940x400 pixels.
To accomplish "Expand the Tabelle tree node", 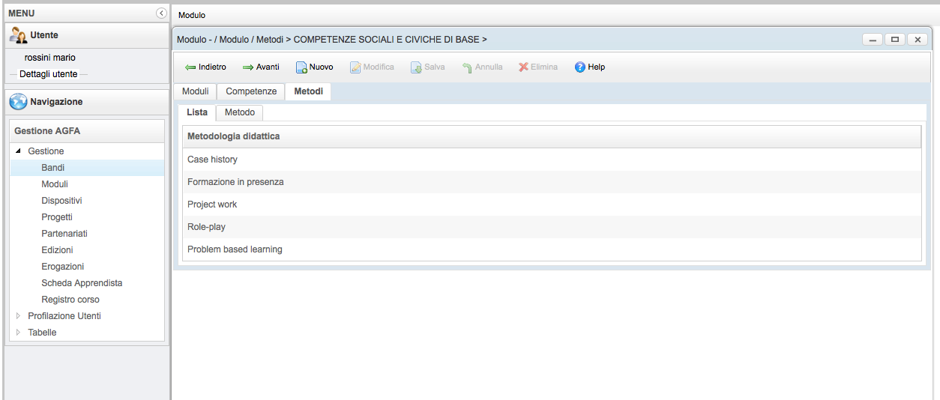I will point(19,333).
